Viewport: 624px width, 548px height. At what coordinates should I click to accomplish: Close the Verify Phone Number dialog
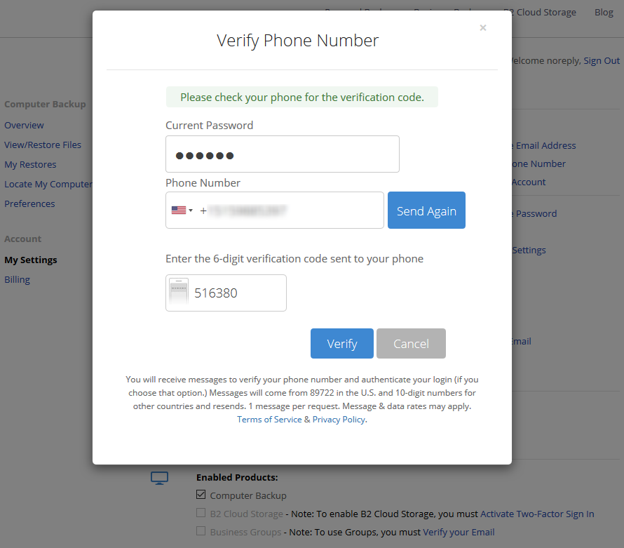click(483, 28)
